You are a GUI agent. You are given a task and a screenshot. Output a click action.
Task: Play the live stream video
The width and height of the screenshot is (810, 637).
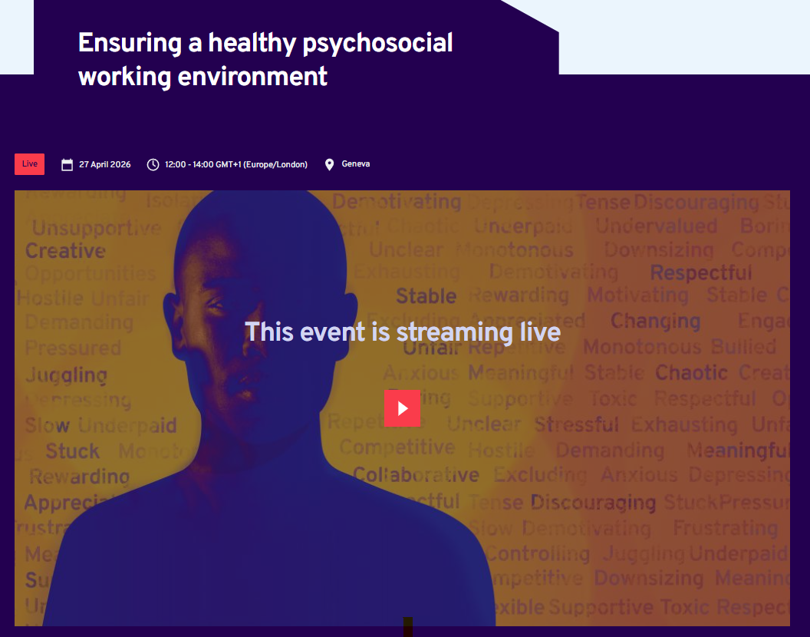402,408
